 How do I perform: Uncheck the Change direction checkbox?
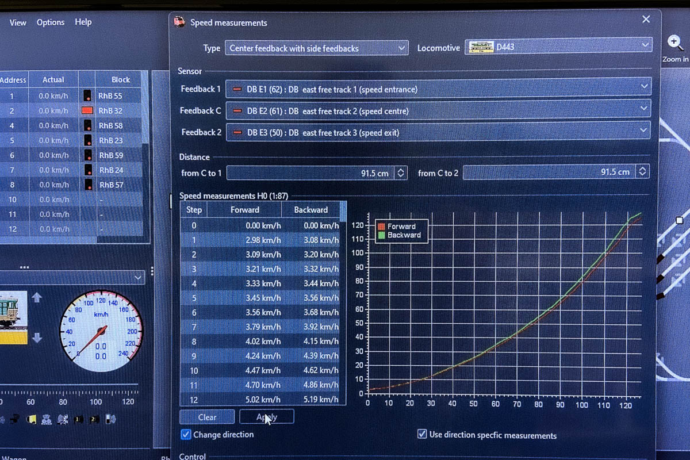(x=186, y=435)
